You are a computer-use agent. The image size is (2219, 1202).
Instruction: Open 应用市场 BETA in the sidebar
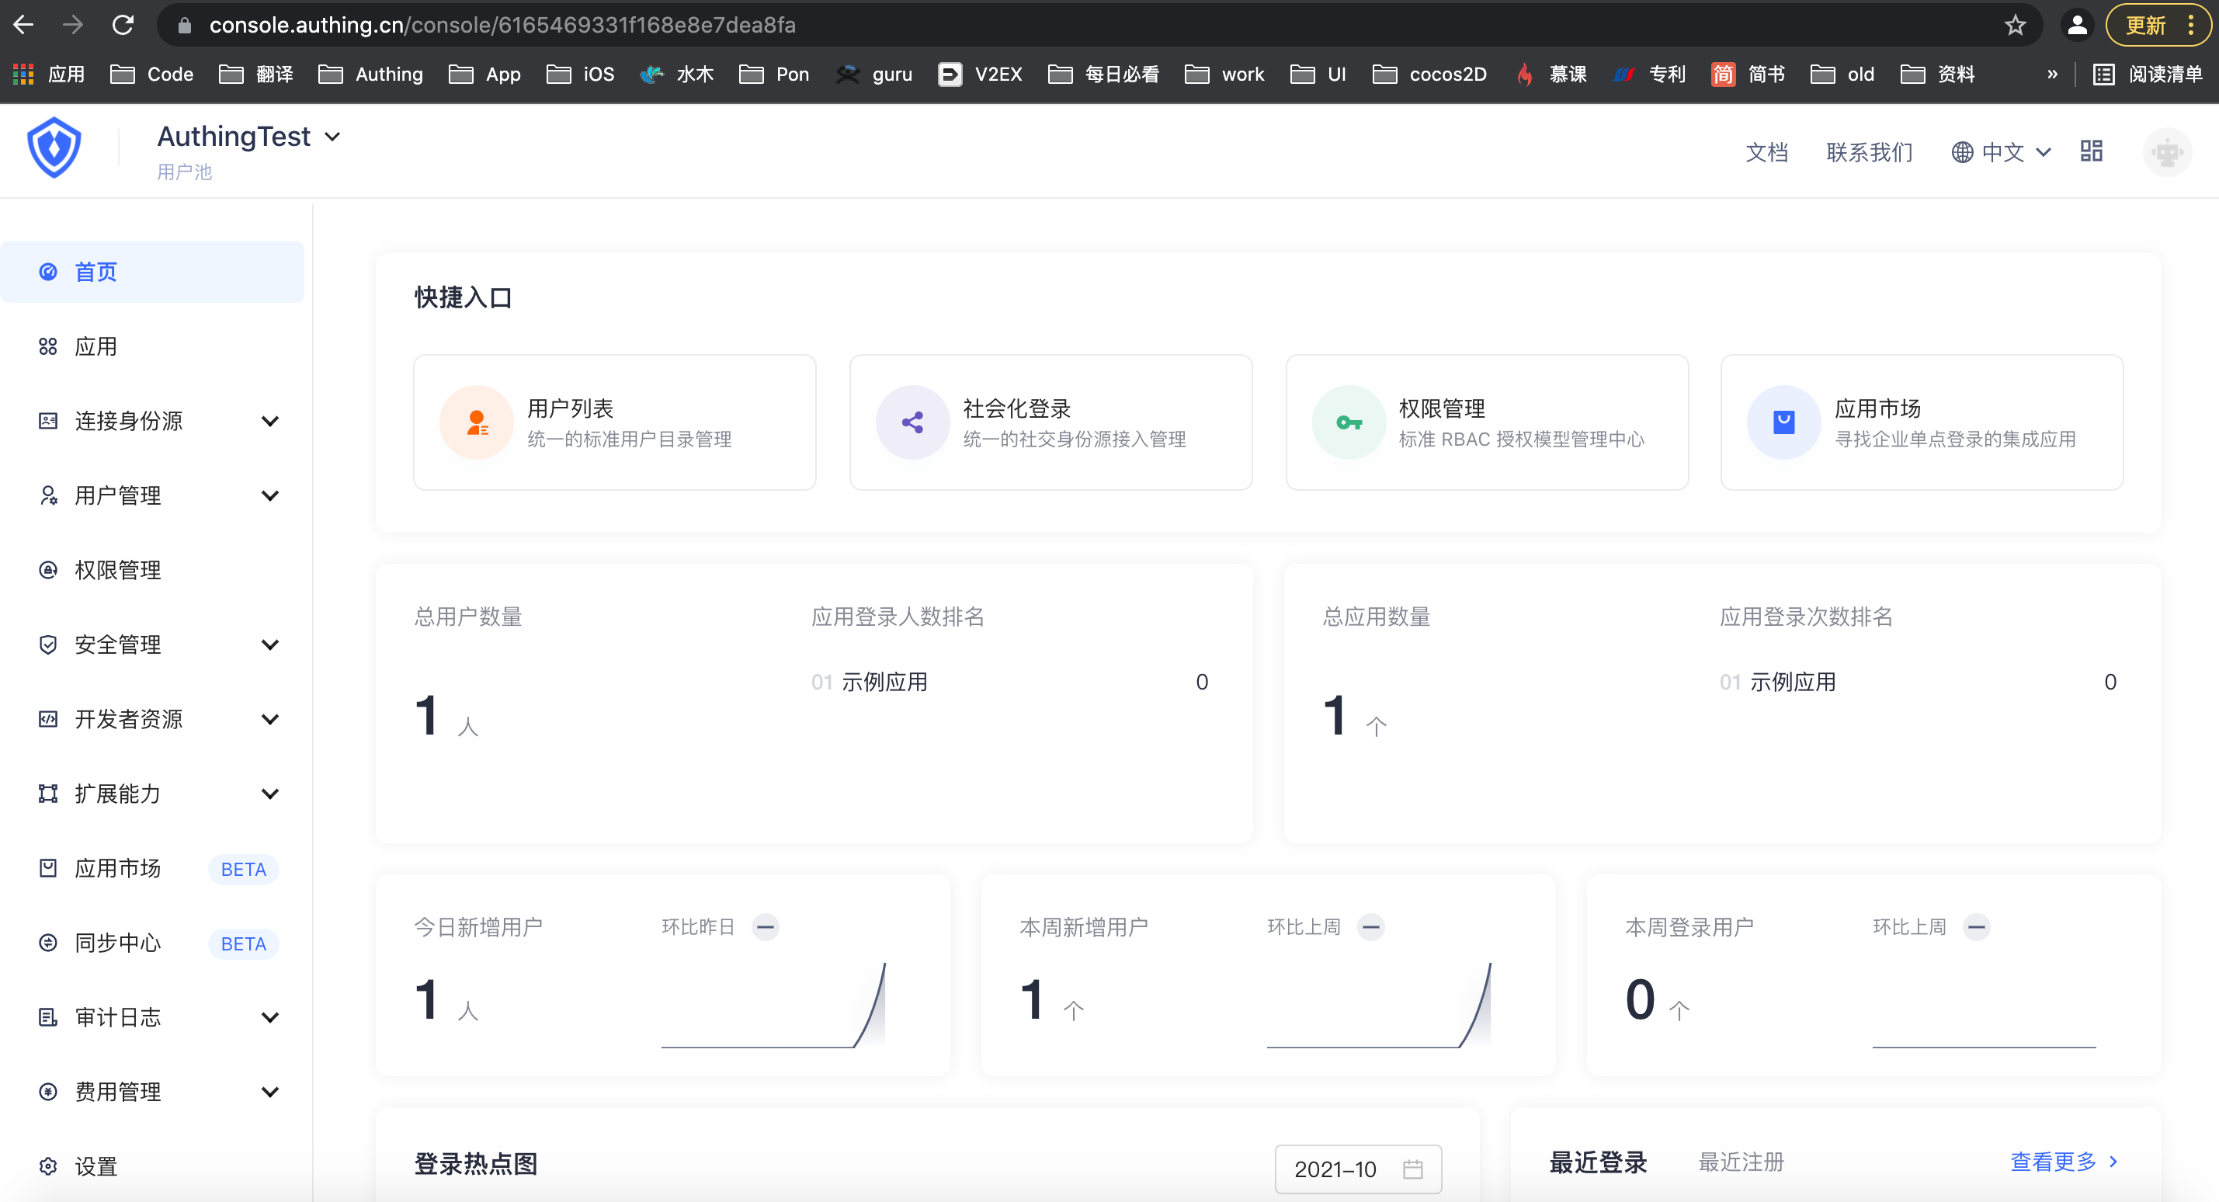pos(152,869)
